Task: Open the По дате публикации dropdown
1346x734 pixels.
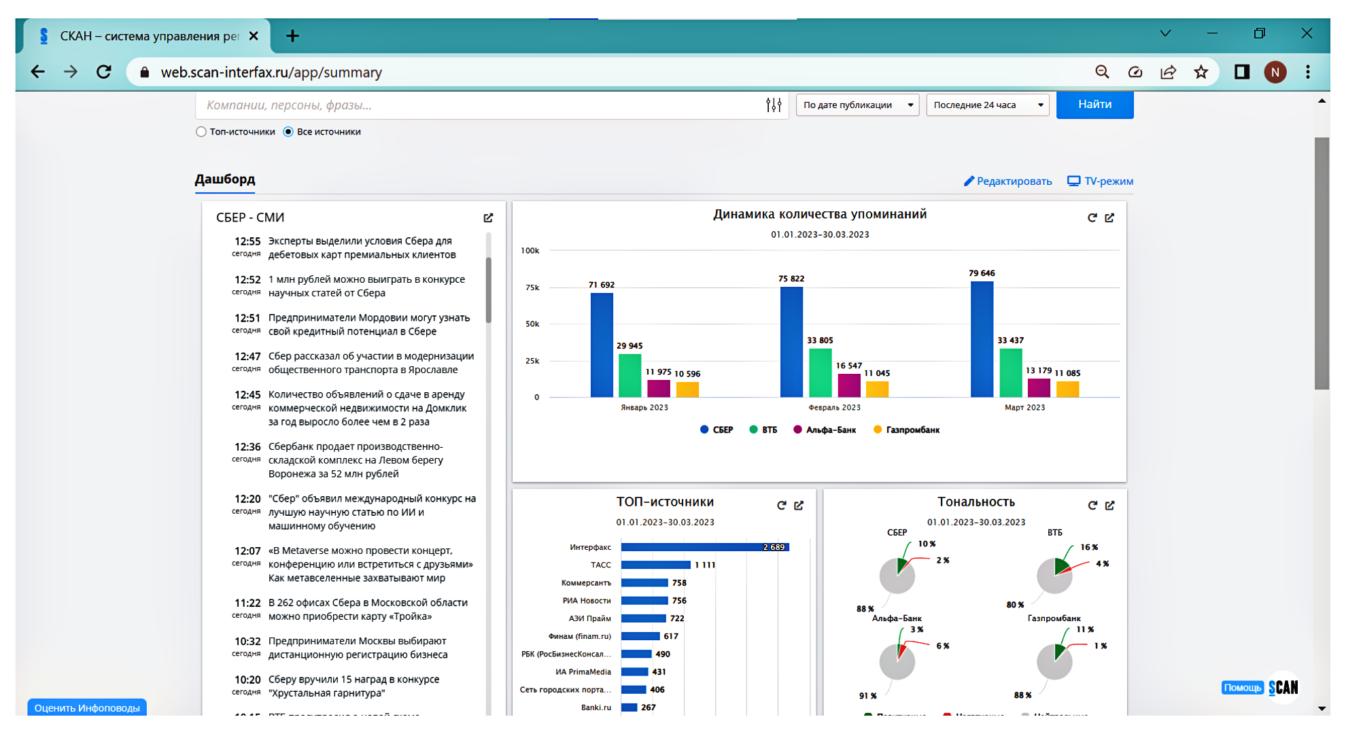Action: coord(857,105)
